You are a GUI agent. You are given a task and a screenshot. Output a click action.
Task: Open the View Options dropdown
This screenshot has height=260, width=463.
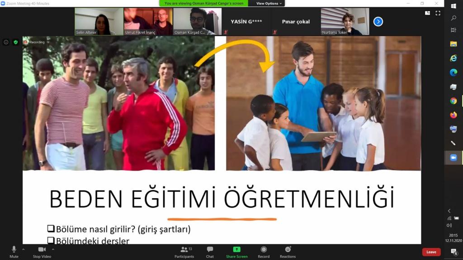coord(269,3)
